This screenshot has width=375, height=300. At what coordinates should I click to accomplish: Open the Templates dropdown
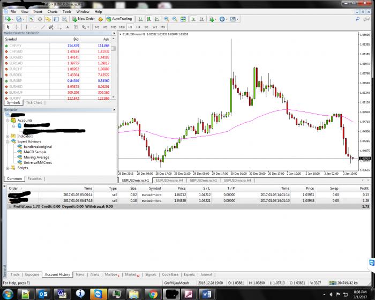(x=234, y=19)
